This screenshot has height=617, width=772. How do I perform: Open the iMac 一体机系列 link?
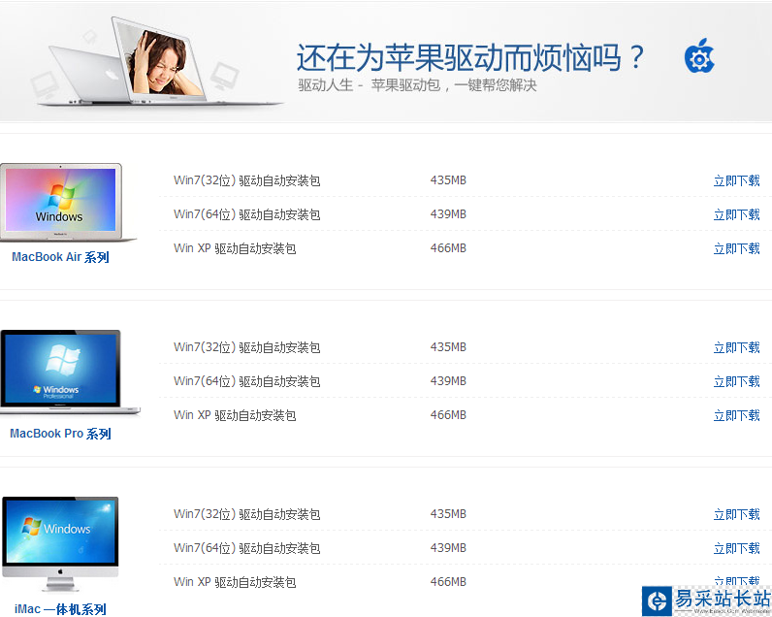pos(60,609)
